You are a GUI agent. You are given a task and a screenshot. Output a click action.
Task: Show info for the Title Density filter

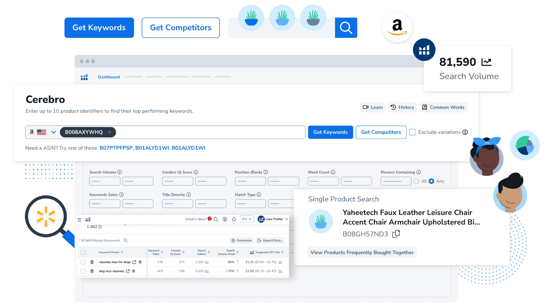coord(189,194)
